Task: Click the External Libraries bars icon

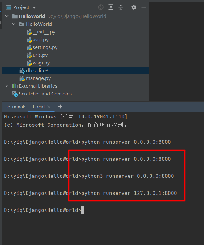Action: click(15, 86)
